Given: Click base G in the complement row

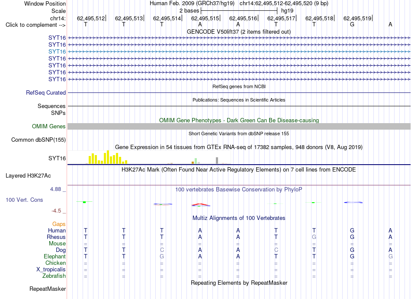Looking at the screenshot, I should tap(352, 24).
